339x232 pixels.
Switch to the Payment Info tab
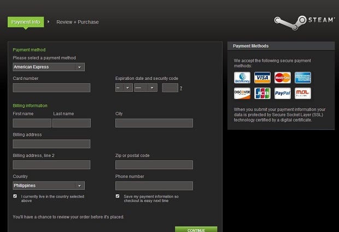[25, 22]
